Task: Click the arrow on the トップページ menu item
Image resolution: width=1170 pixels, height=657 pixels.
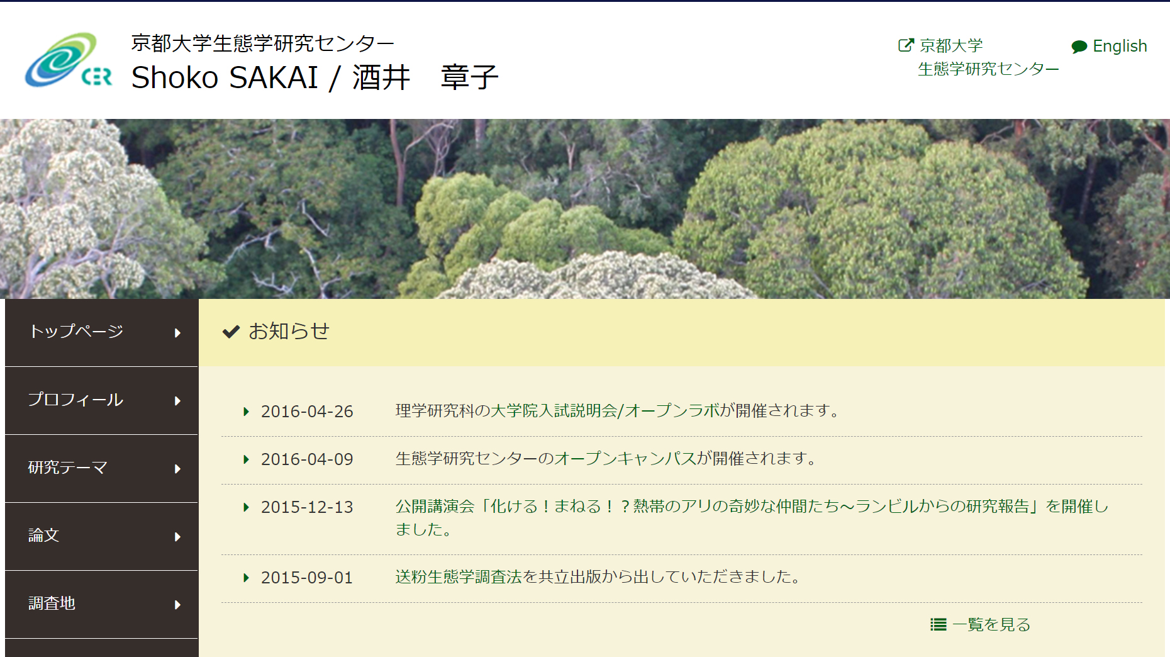Action: click(x=177, y=333)
